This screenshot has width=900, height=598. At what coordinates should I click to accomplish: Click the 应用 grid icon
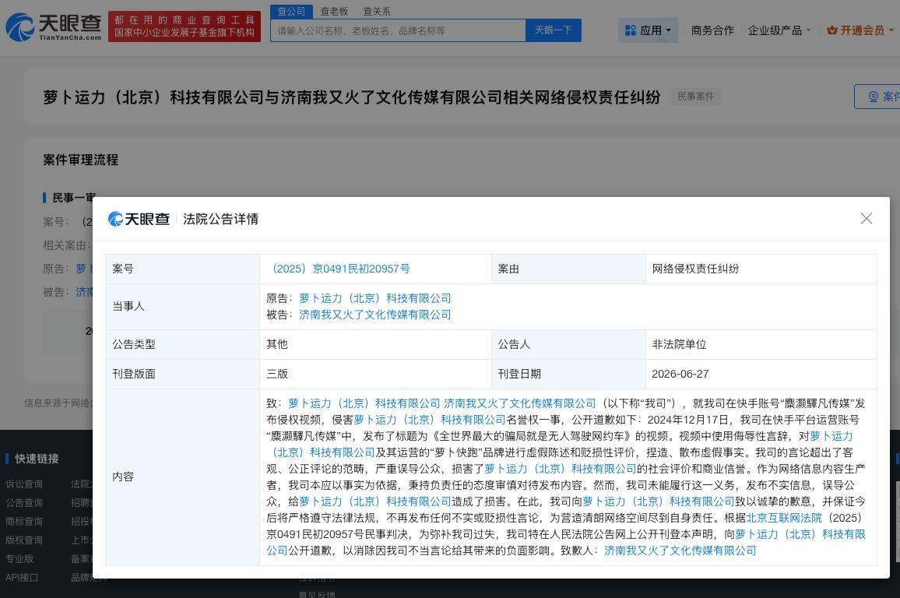pyautogui.click(x=630, y=30)
